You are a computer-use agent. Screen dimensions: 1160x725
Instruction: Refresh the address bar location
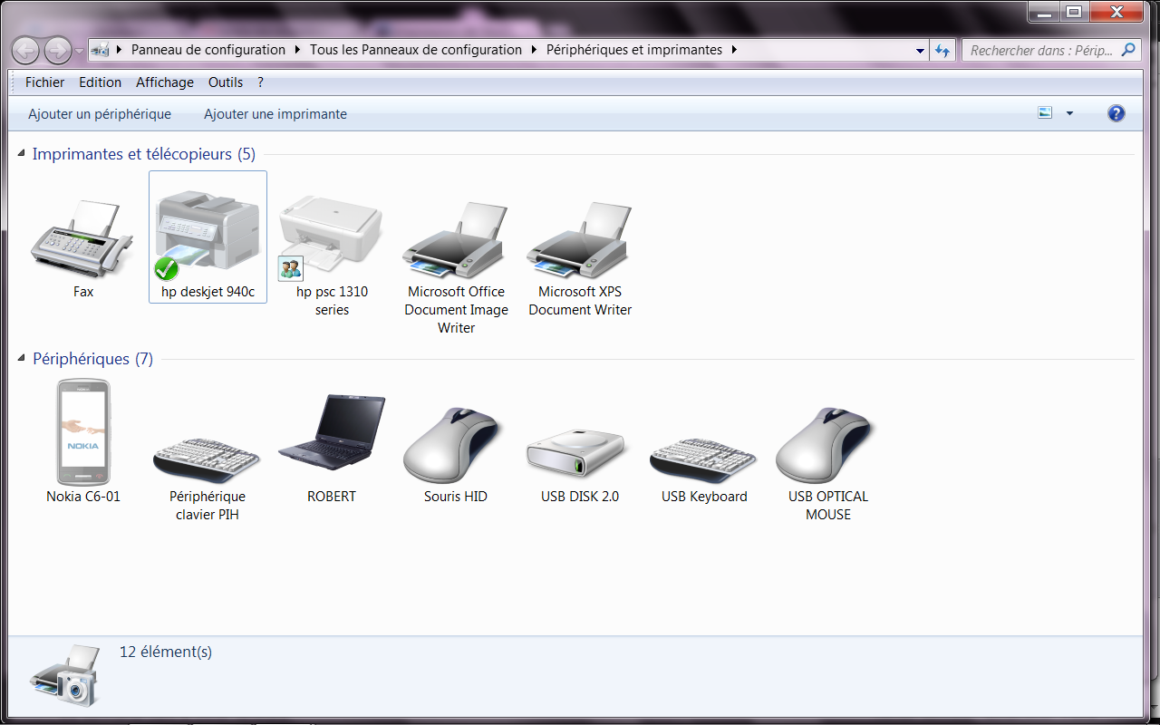click(942, 50)
